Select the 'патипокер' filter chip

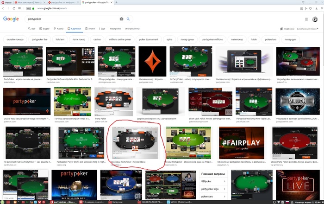pos(237,39)
